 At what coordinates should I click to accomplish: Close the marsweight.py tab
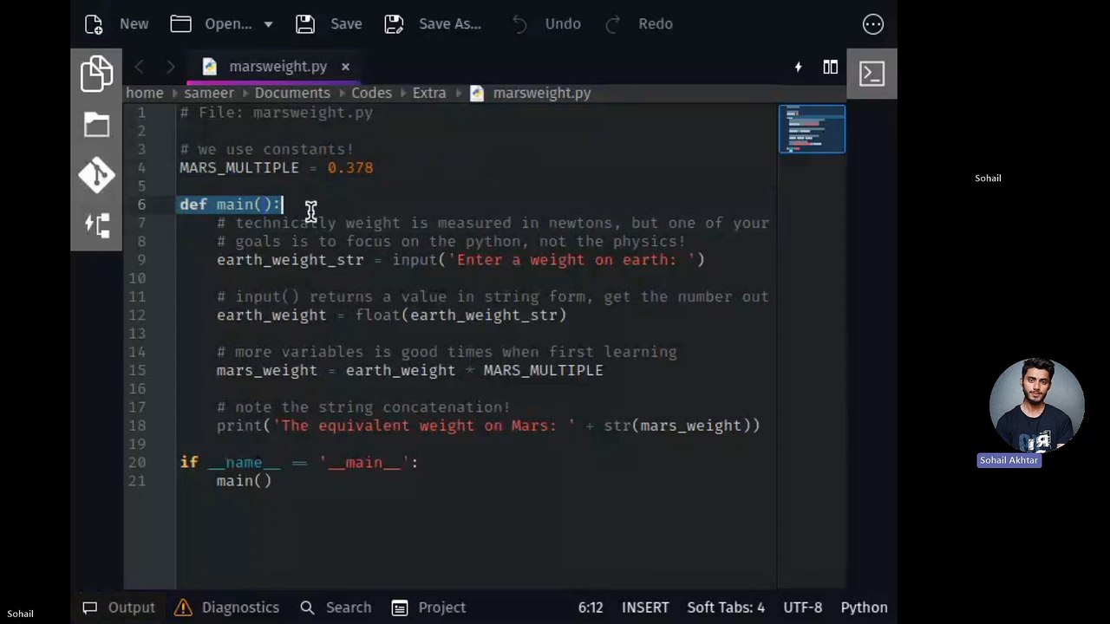pos(345,67)
